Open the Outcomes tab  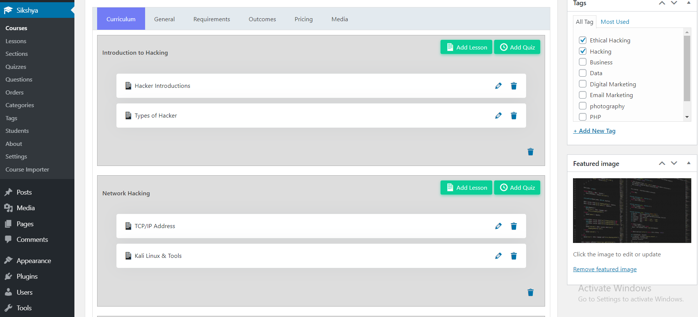(262, 19)
